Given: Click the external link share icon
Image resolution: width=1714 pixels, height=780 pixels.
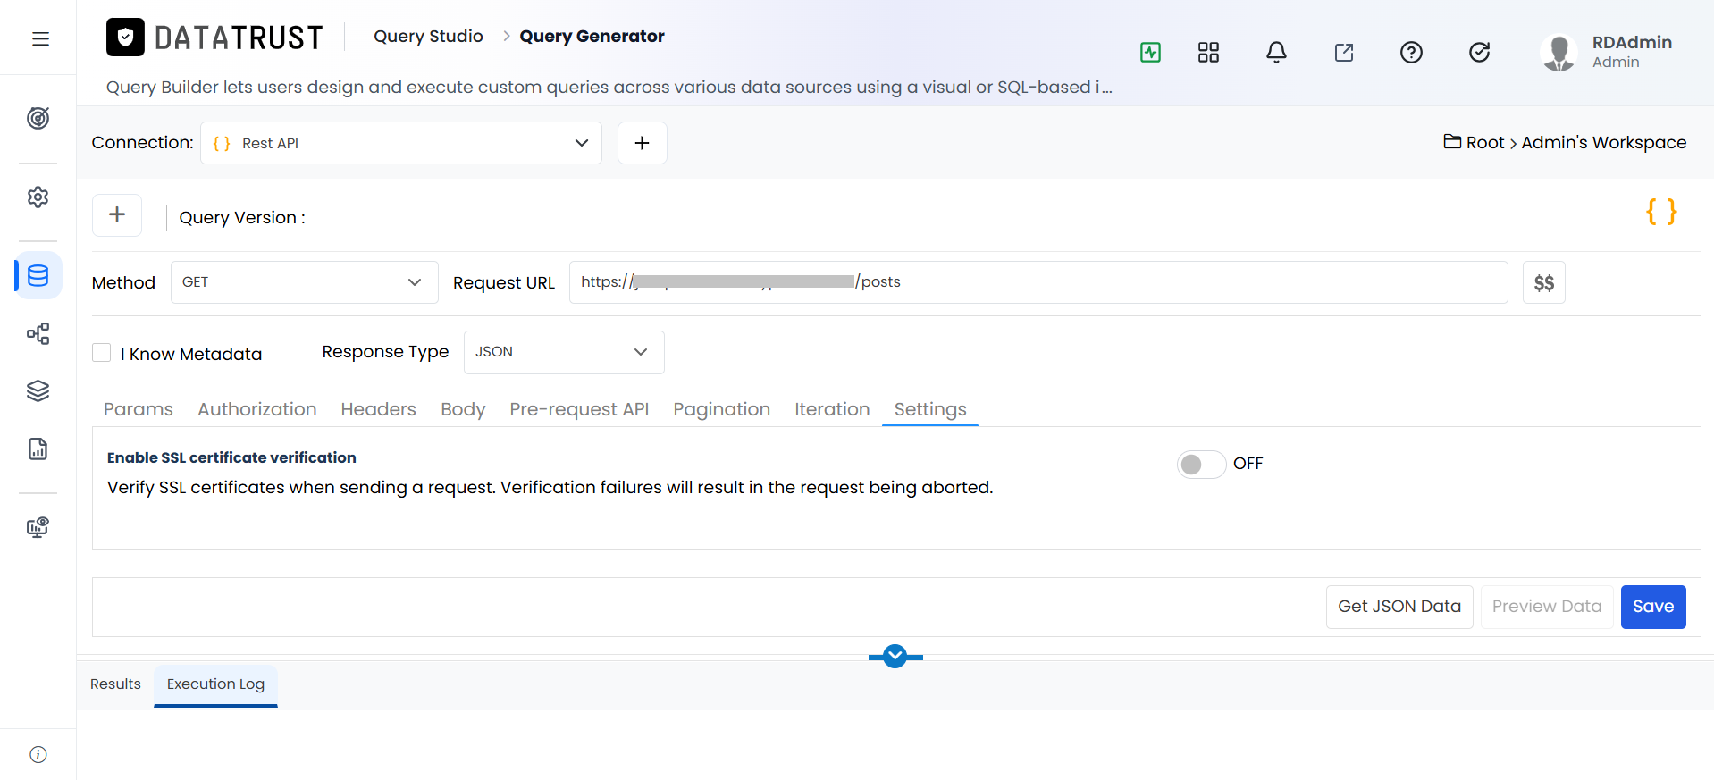Looking at the screenshot, I should click(x=1344, y=52).
